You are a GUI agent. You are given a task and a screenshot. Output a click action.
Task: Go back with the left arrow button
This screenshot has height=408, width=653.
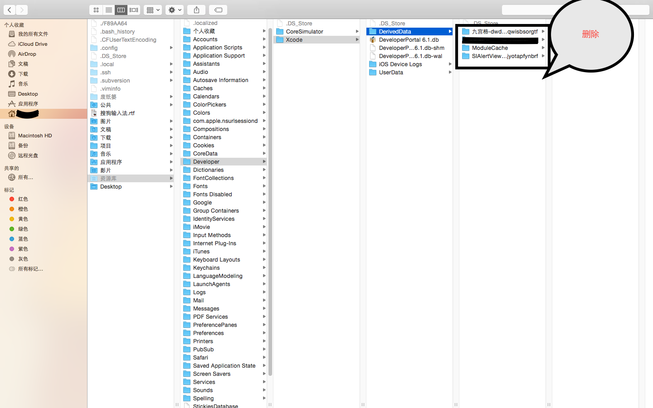tap(10, 10)
